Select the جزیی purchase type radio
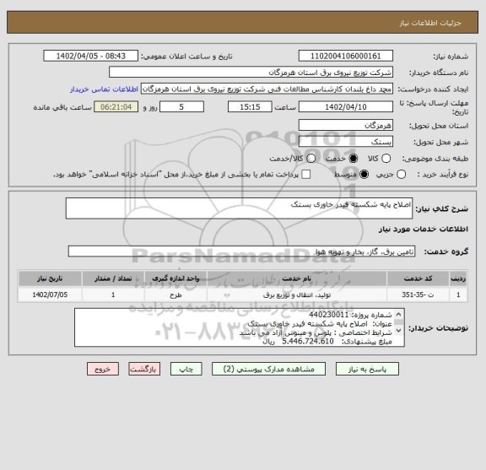486x470 pixels. click(x=401, y=174)
